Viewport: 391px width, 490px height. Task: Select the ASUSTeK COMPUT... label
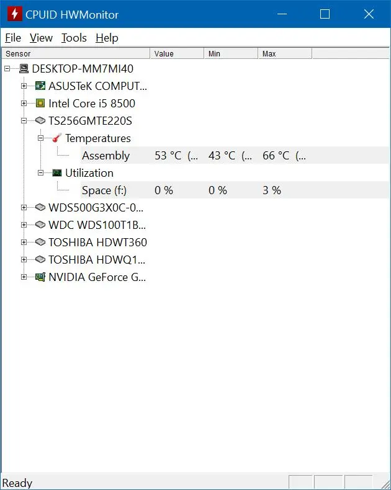(97, 86)
